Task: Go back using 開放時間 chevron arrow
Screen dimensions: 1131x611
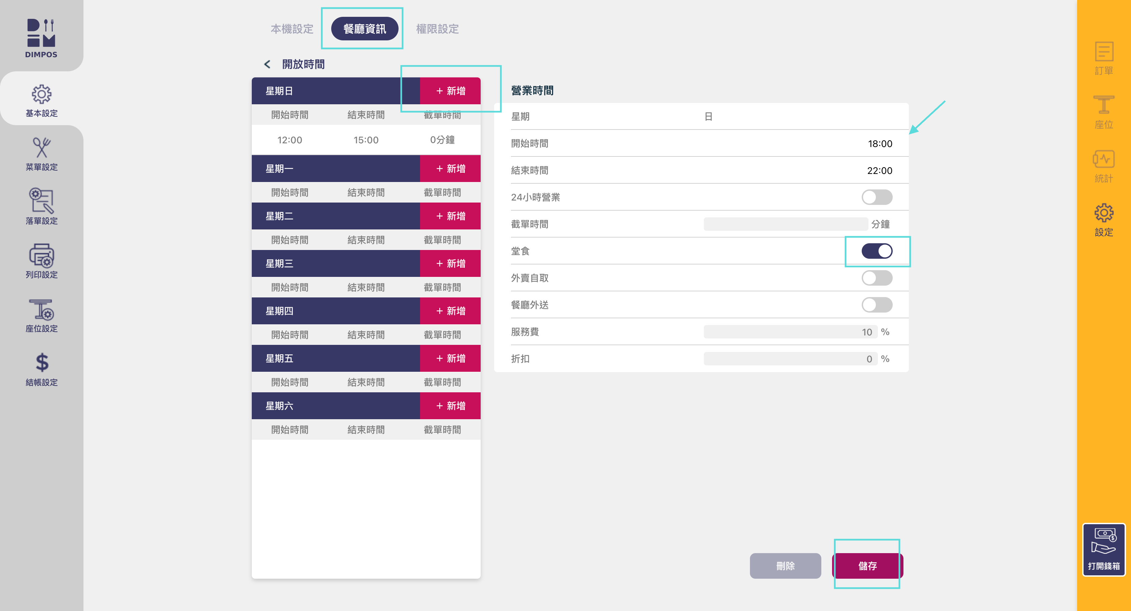Action: coord(267,64)
